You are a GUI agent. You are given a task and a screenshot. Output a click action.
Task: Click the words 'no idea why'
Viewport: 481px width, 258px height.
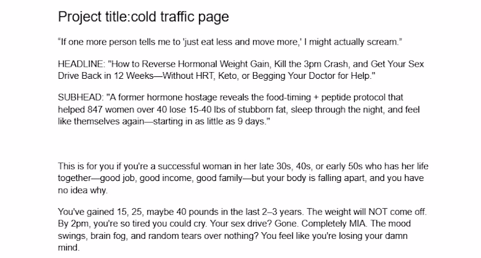tap(82, 190)
